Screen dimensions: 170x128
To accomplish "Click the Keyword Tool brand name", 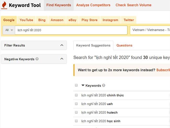I will tap(25, 5).
